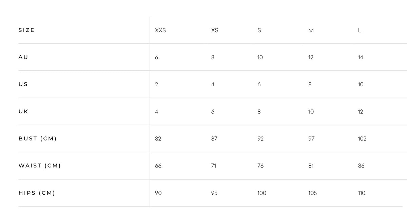The height and width of the screenshot is (221, 407).
Task: Select bust value 102 for size L
Action: coord(362,139)
